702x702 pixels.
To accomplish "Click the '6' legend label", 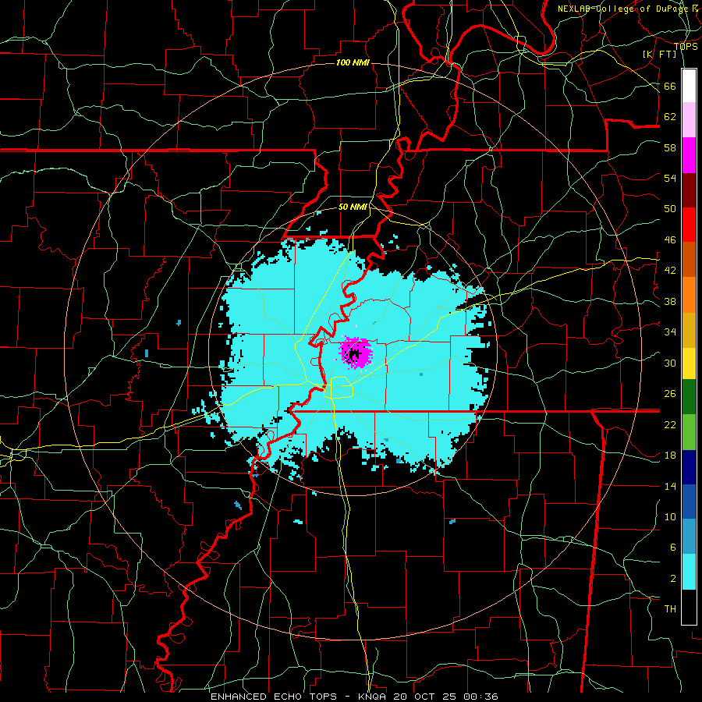I will pos(673,548).
